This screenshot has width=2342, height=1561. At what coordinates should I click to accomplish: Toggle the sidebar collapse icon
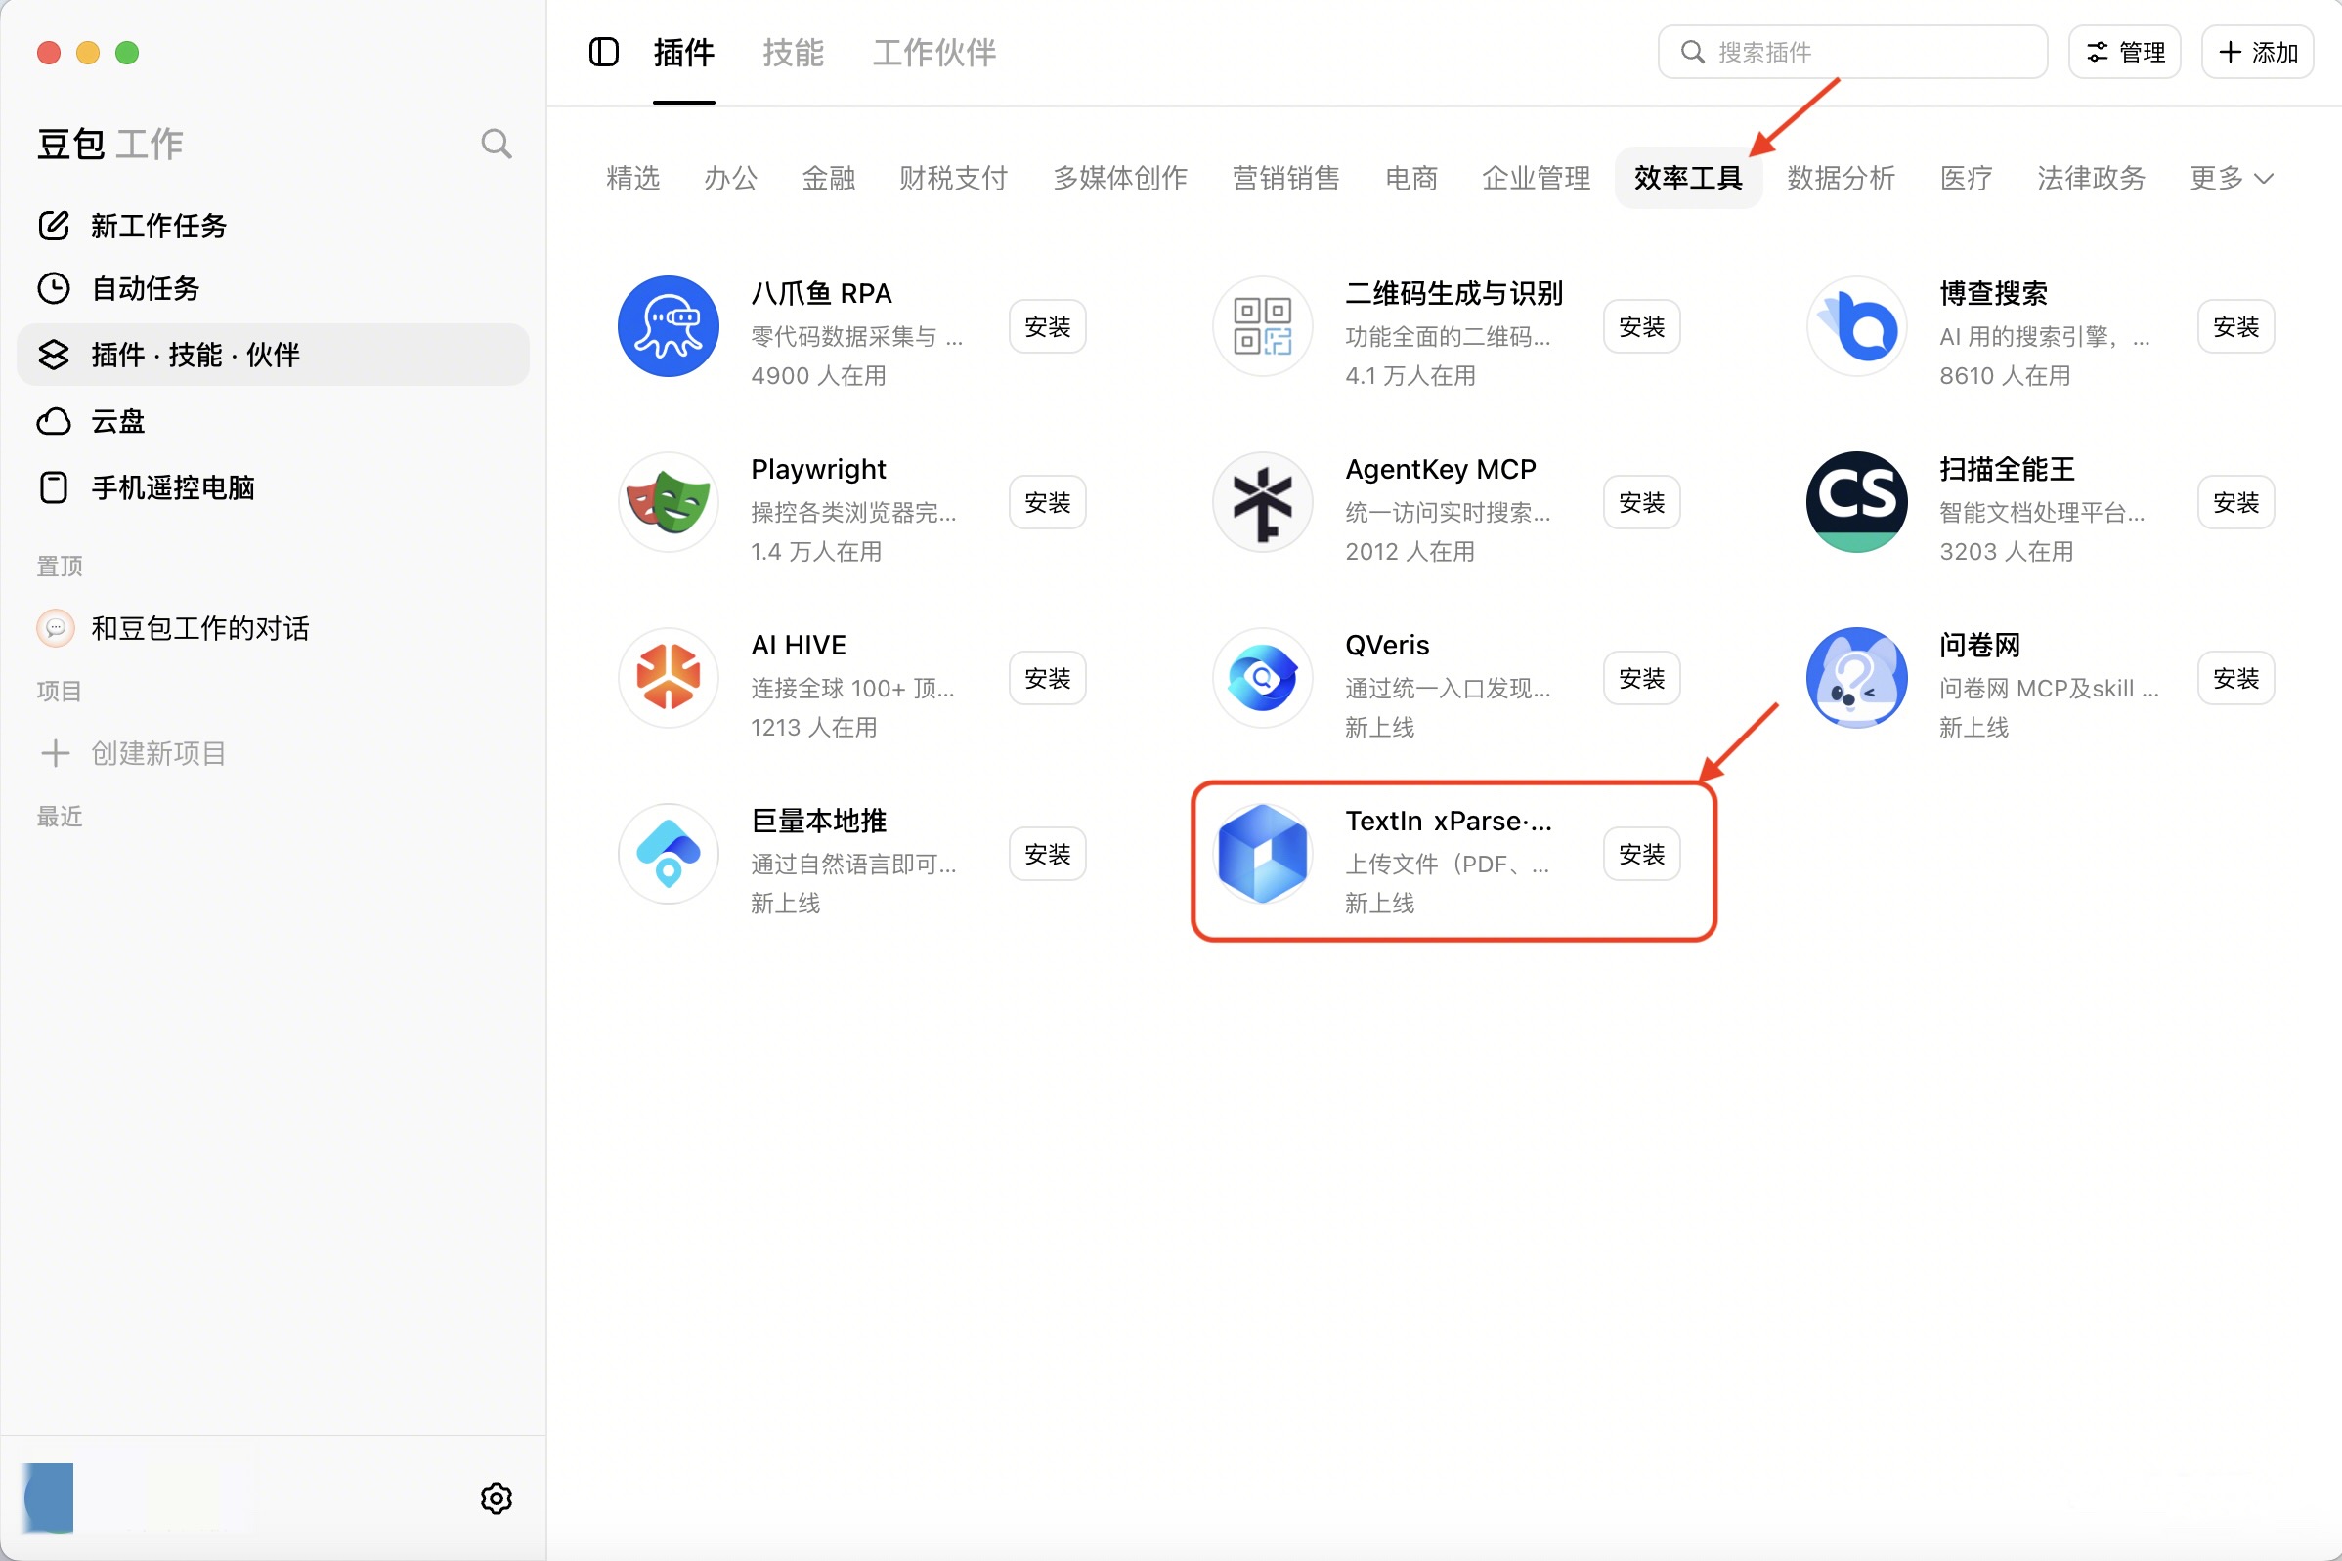[x=604, y=52]
